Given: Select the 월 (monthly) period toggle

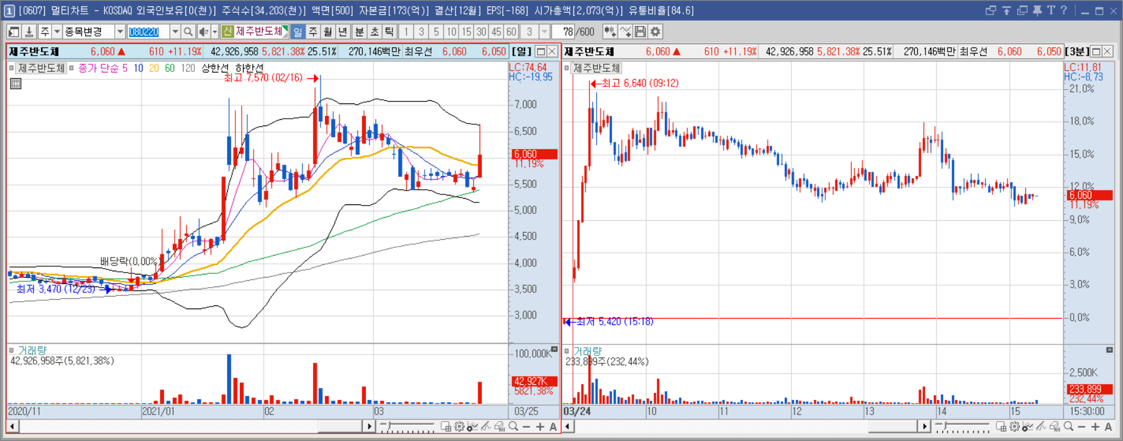Looking at the screenshot, I should [327, 32].
